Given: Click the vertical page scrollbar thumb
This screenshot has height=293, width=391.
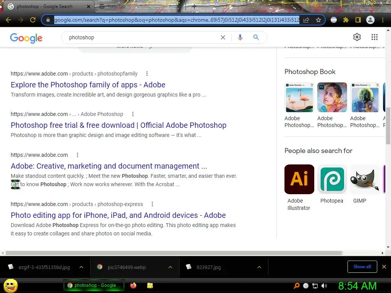Looking at the screenshot, I should (x=388, y=126).
